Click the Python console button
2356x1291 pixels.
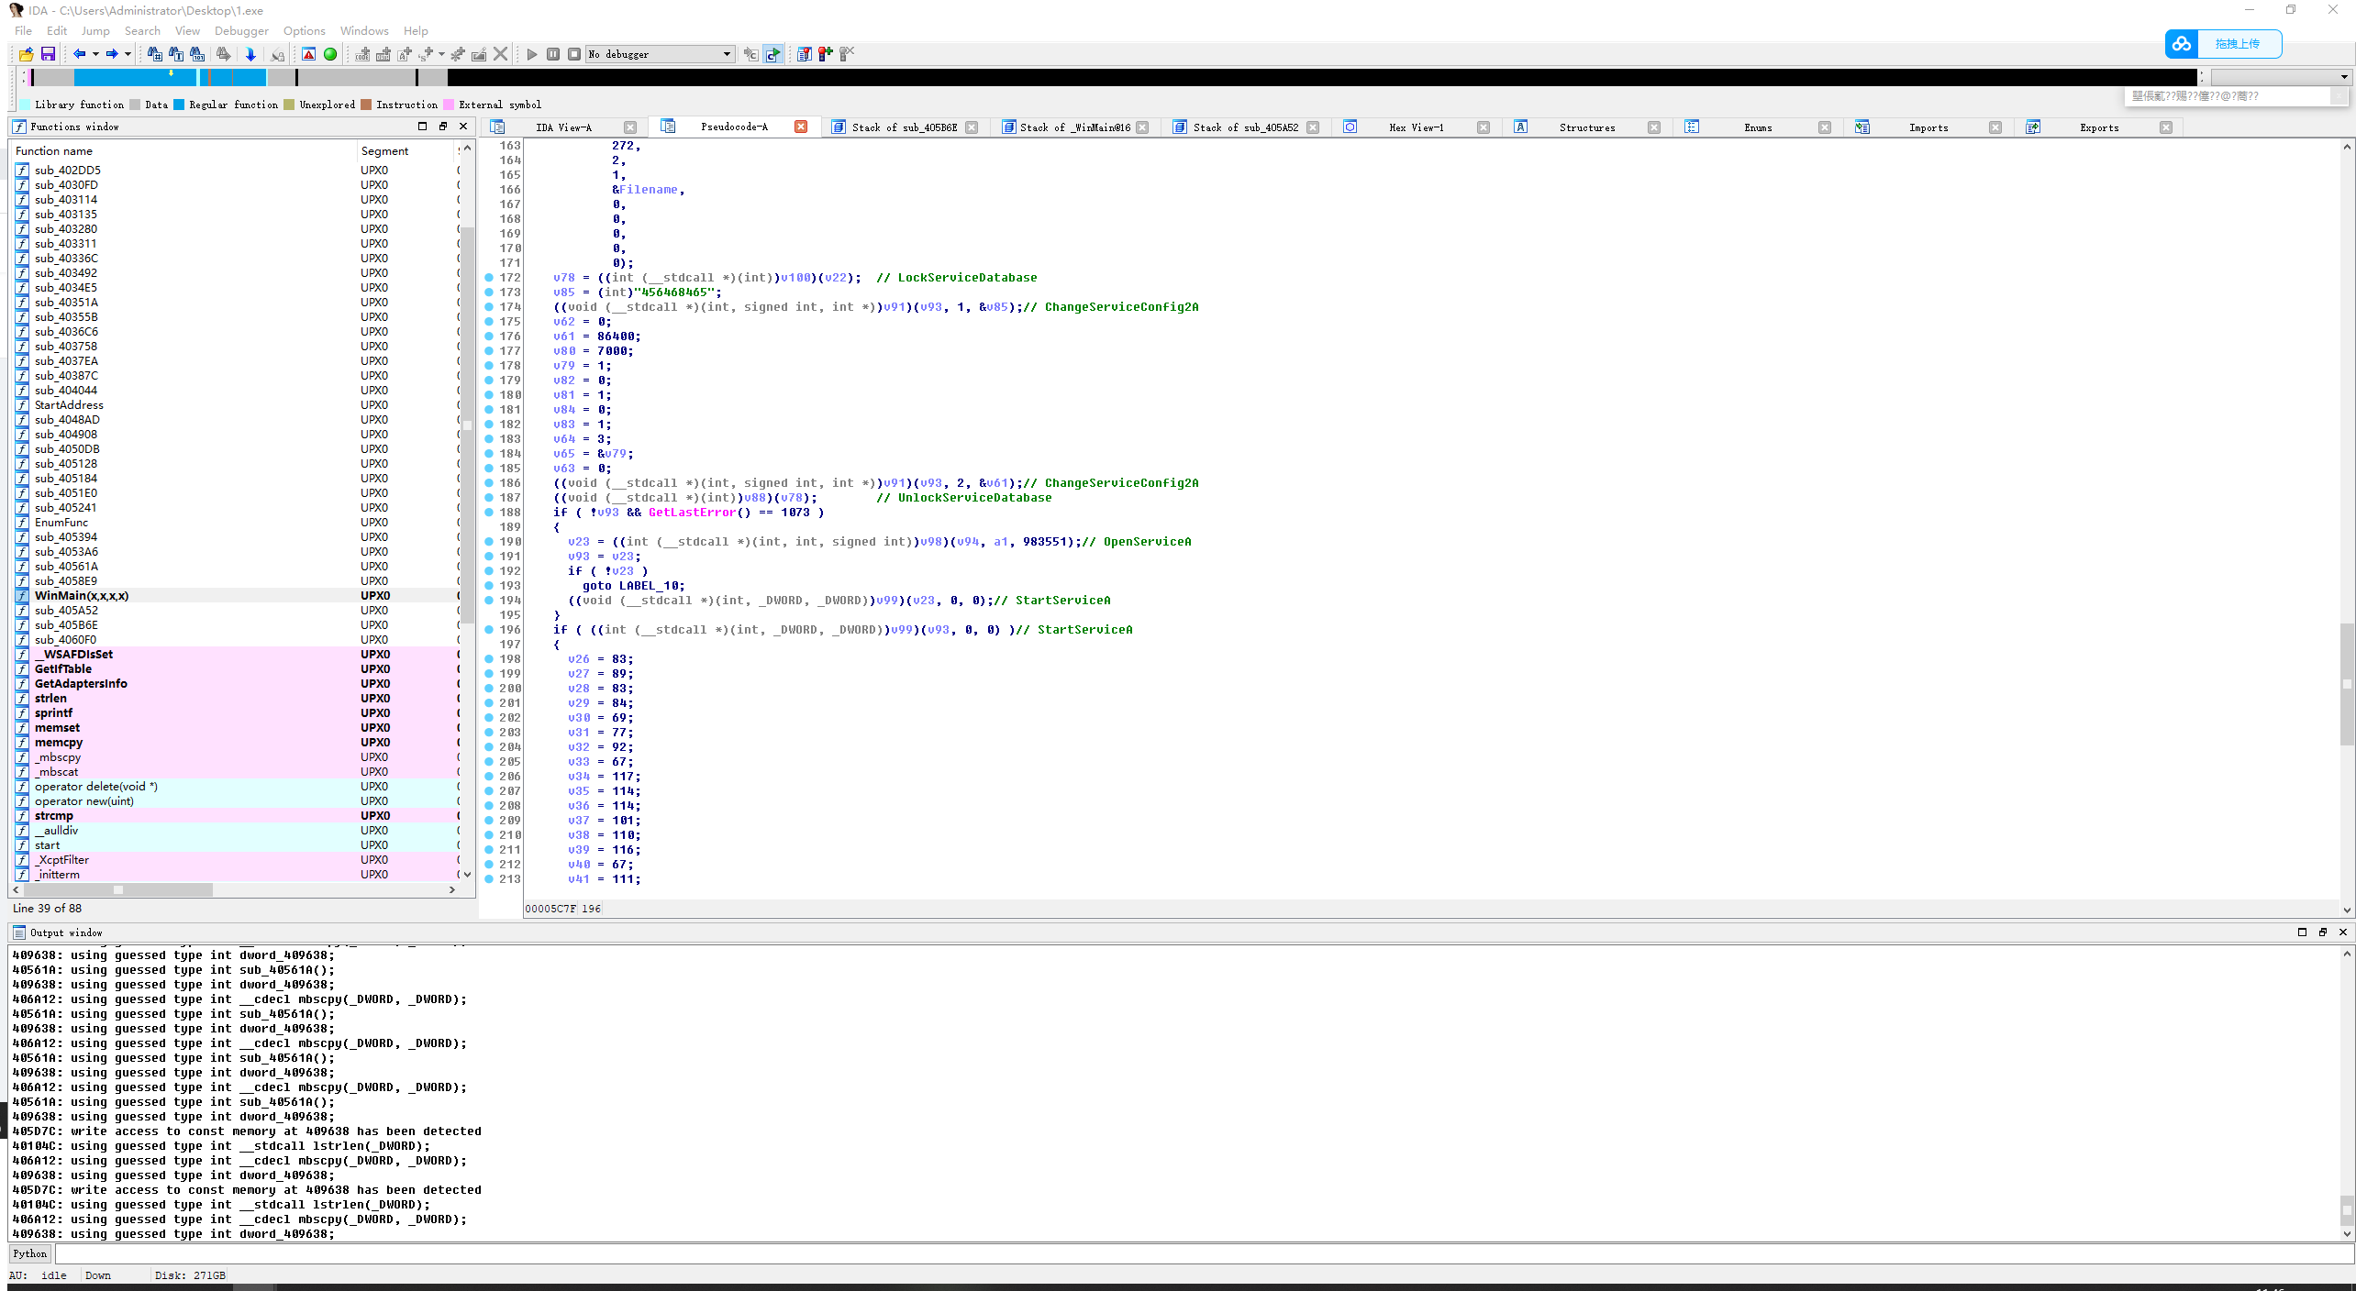click(x=30, y=1253)
